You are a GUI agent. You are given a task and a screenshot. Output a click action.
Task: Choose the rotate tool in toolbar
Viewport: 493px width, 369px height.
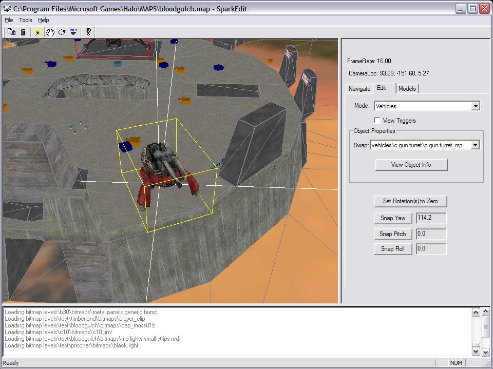click(62, 32)
